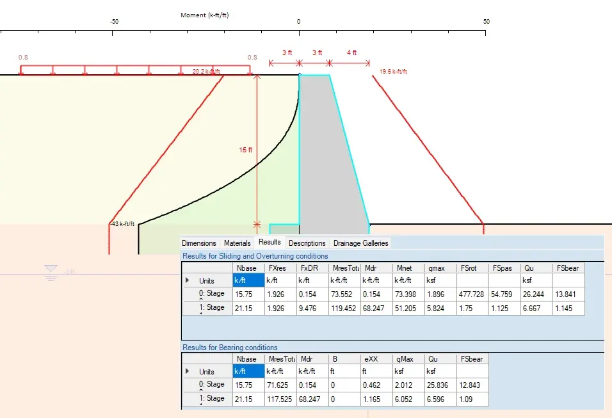Click the Qu value 25.836
This screenshot has height=418, width=612.
(x=440, y=385)
